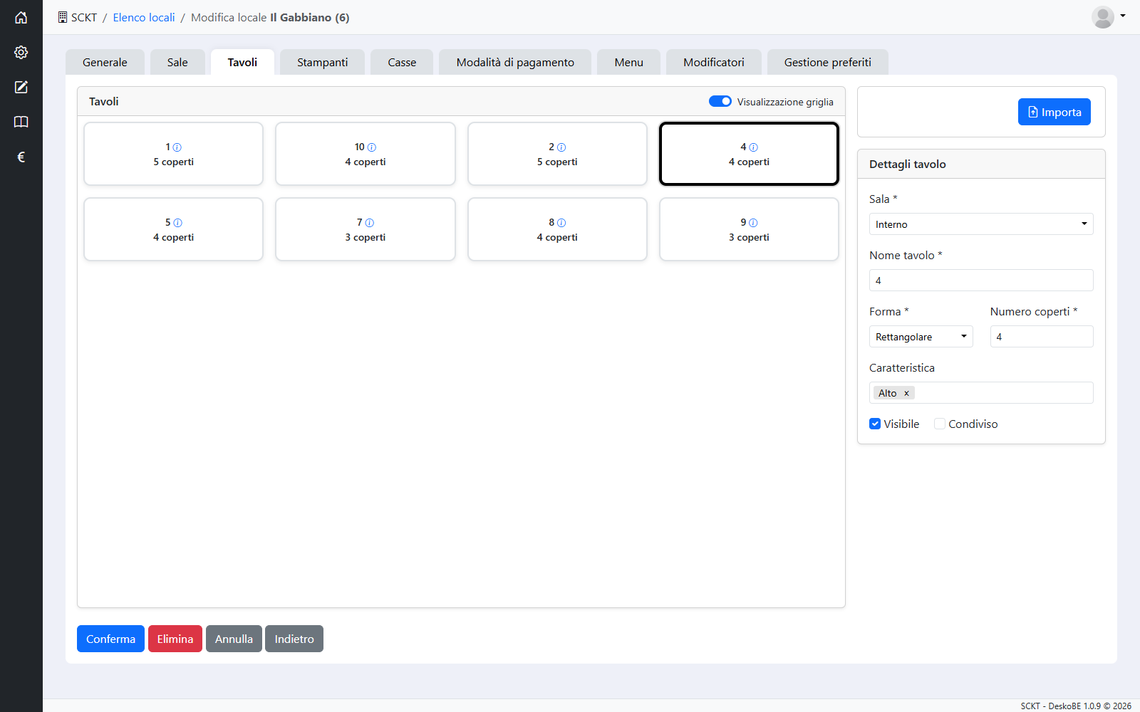
Task: Open the Menu tab
Action: [x=629, y=62]
